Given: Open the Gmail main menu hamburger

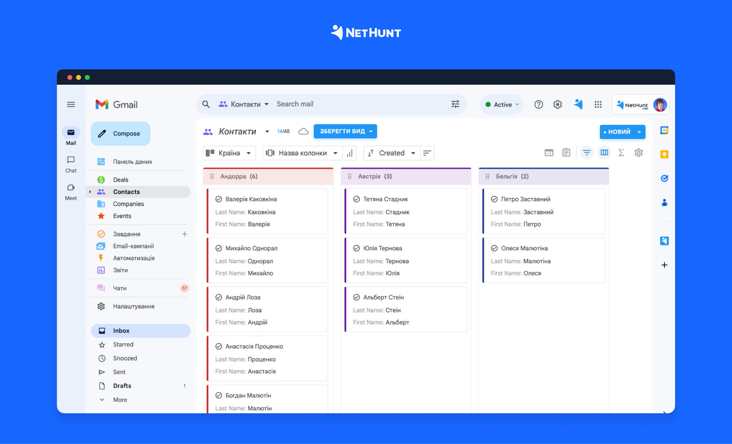Looking at the screenshot, I should coord(71,104).
